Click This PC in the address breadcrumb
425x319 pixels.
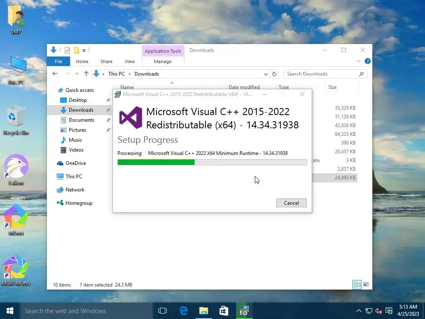tap(117, 74)
